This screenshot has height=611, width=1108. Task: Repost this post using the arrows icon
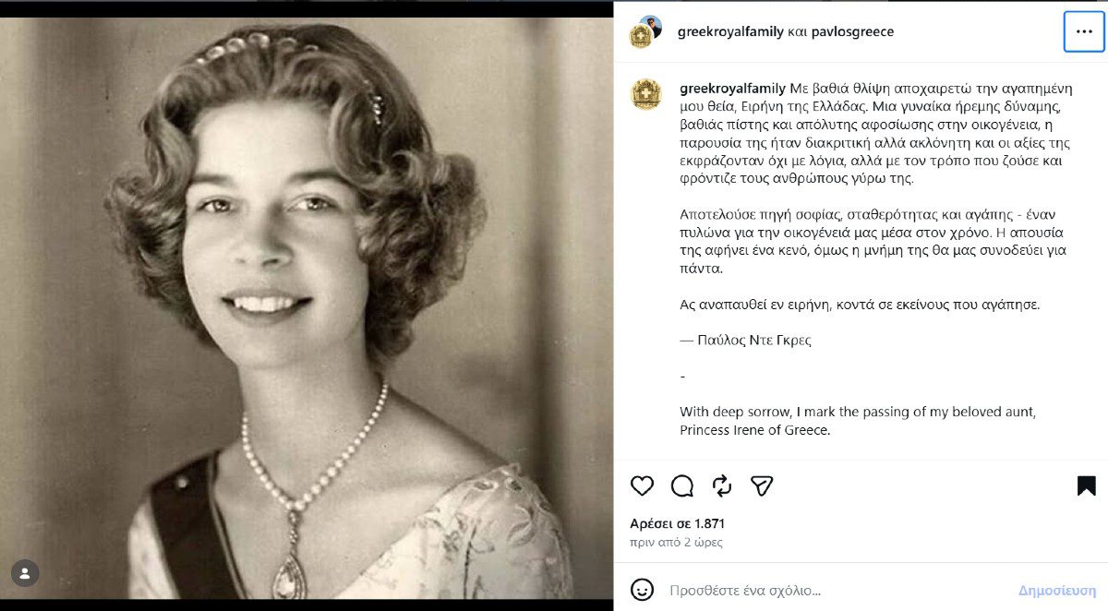[722, 485]
